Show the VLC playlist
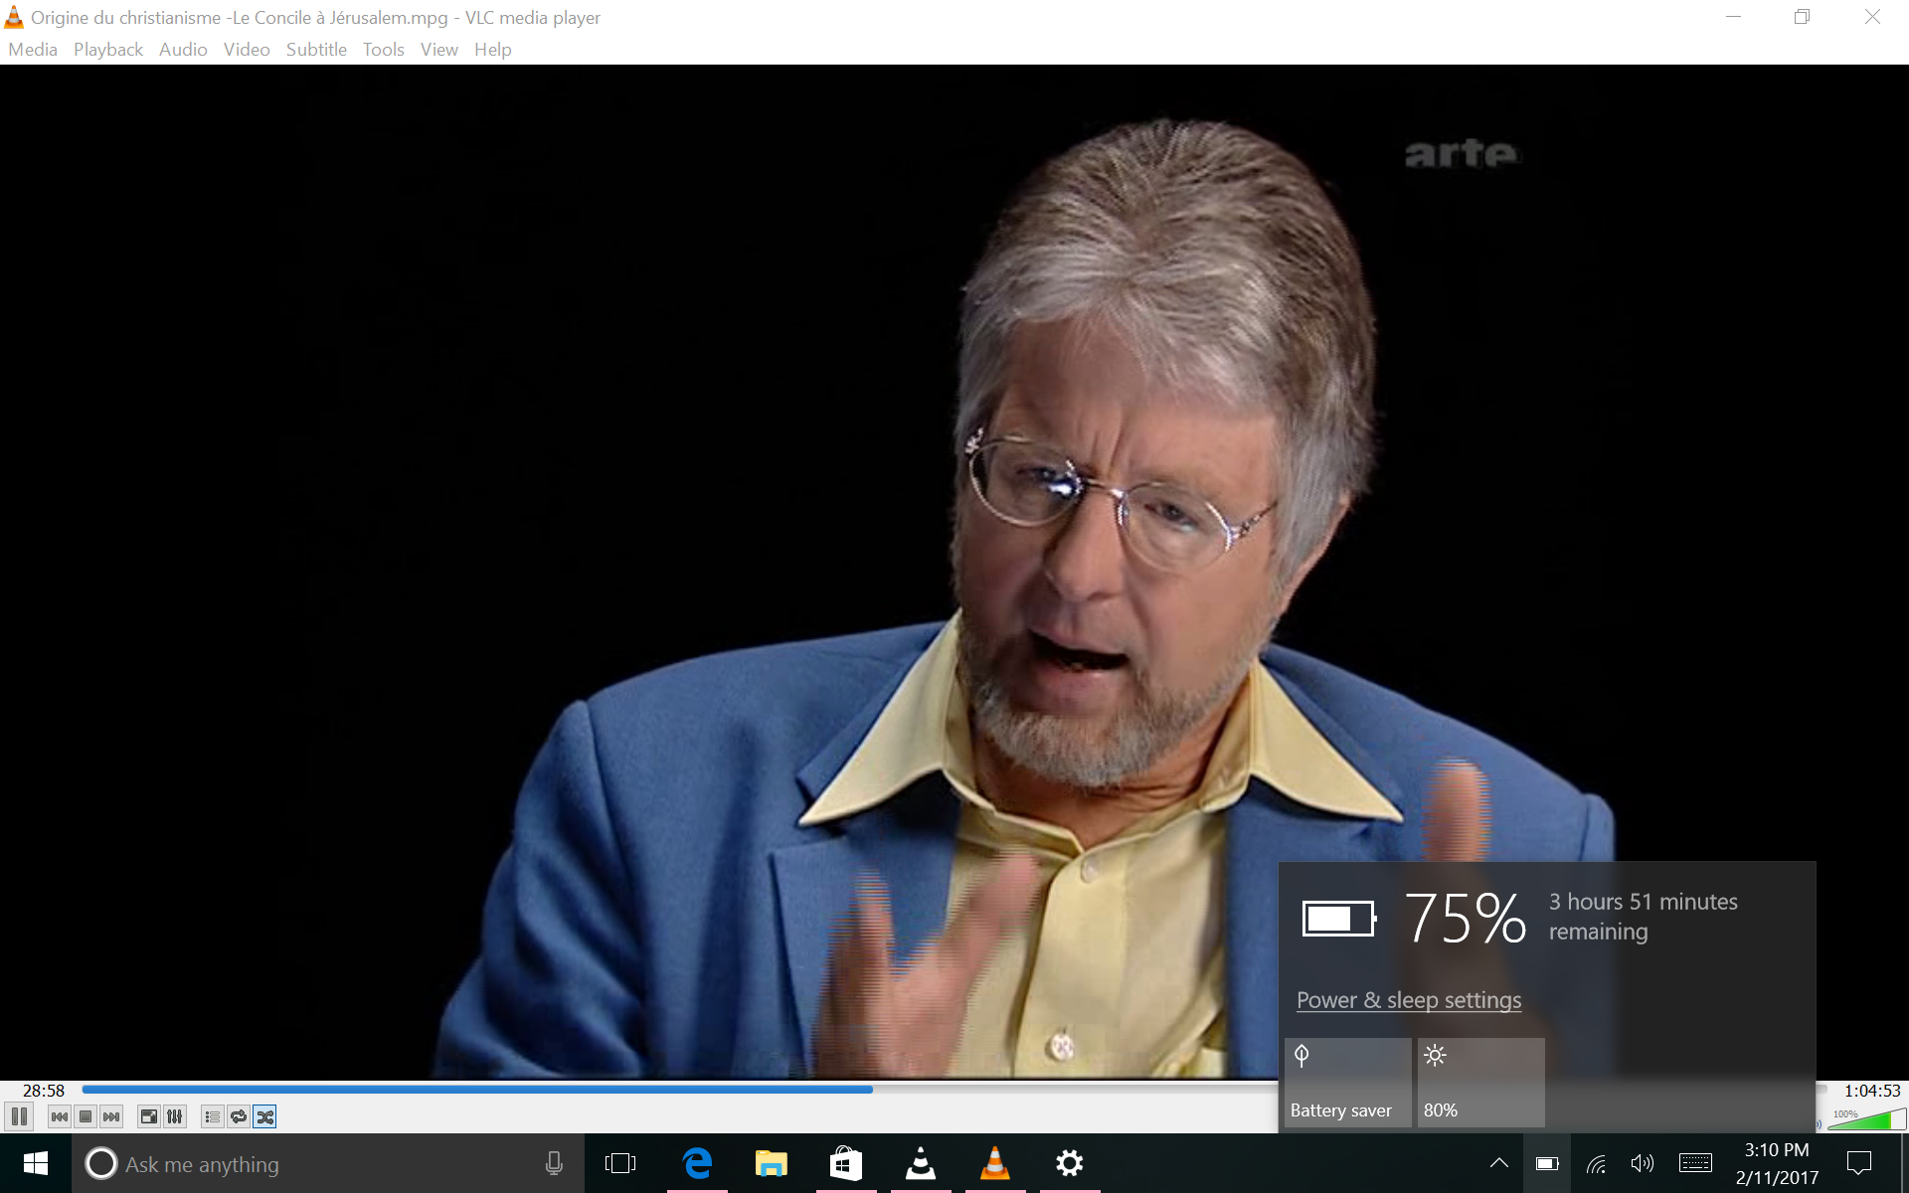 coord(212,1116)
